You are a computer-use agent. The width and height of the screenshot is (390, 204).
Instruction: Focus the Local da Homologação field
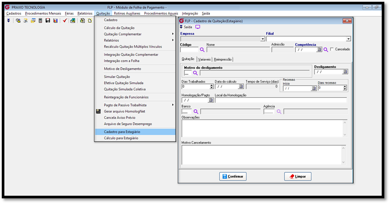[281, 100]
